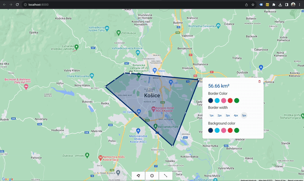Screen dimensions: 304x181
Task: Click the polygon's eastern vertex handle
Action: (x=198, y=79)
